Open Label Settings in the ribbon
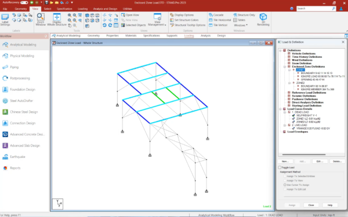348x217 pixels. [5, 20]
